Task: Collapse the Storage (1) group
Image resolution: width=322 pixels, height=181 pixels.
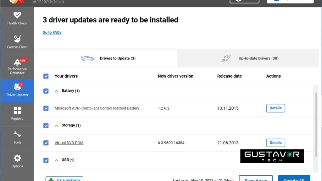Action: click(57, 126)
